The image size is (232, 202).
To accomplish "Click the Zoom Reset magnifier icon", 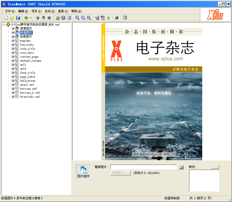I will pos(89,18).
